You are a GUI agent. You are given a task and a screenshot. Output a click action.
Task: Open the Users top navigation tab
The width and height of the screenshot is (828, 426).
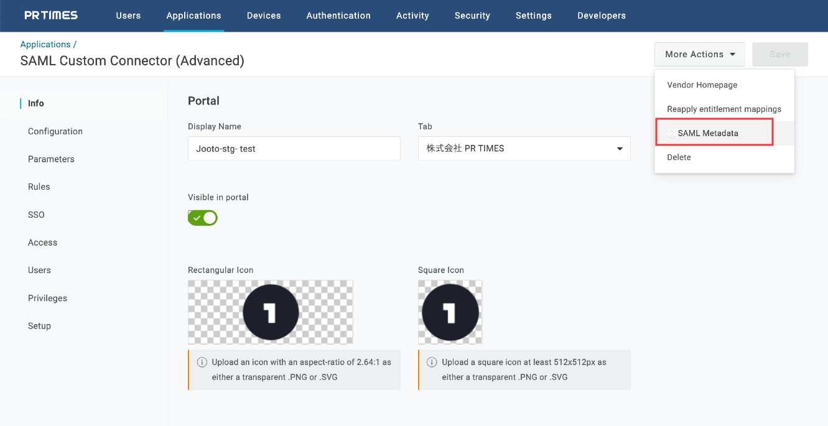(x=128, y=16)
